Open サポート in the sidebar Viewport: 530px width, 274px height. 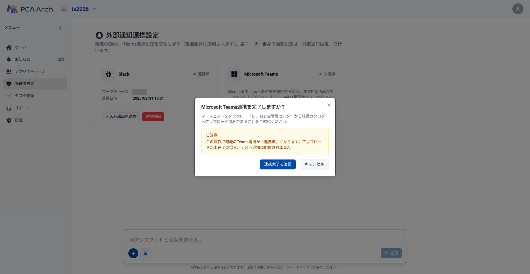pyautogui.click(x=35, y=108)
